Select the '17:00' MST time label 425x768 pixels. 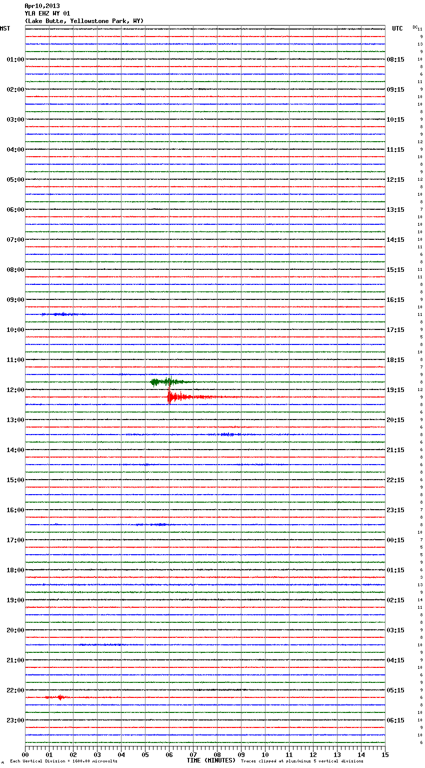pos(15,540)
